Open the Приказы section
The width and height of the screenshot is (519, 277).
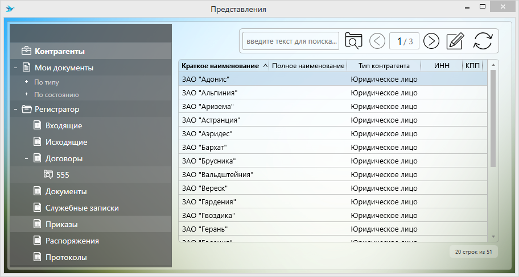tap(61, 224)
